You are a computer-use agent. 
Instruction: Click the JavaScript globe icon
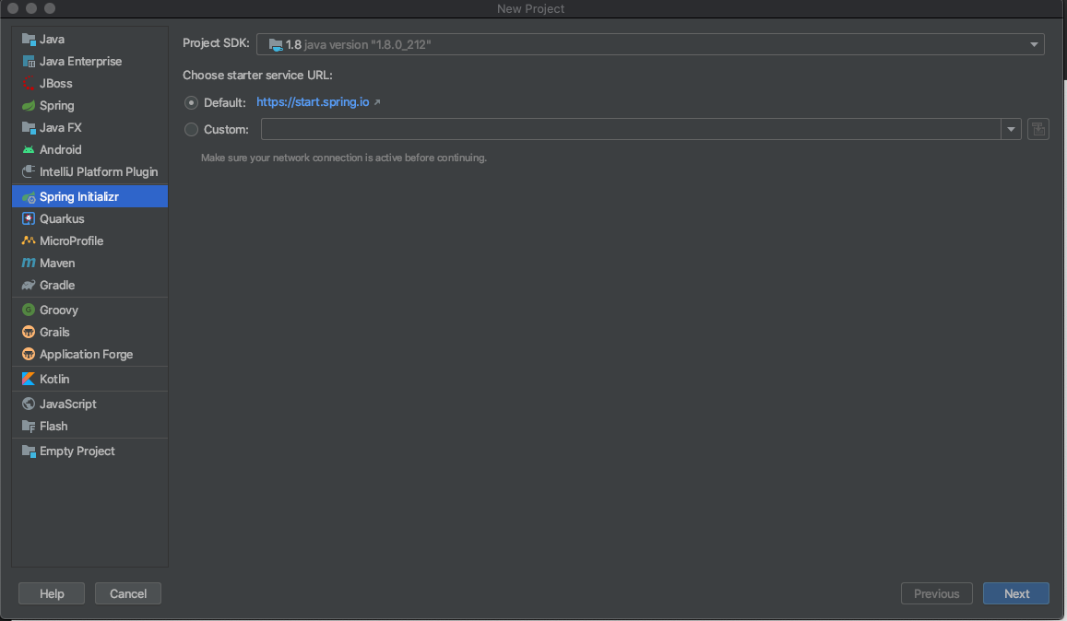(x=29, y=404)
